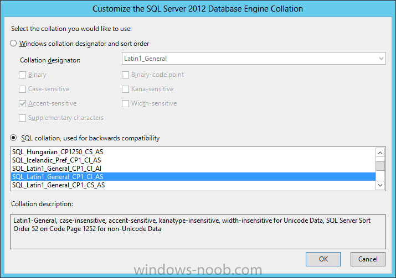Toggle the Supplementary characters checkbox
This screenshot has width=396, height=278.
click(23, 118)
